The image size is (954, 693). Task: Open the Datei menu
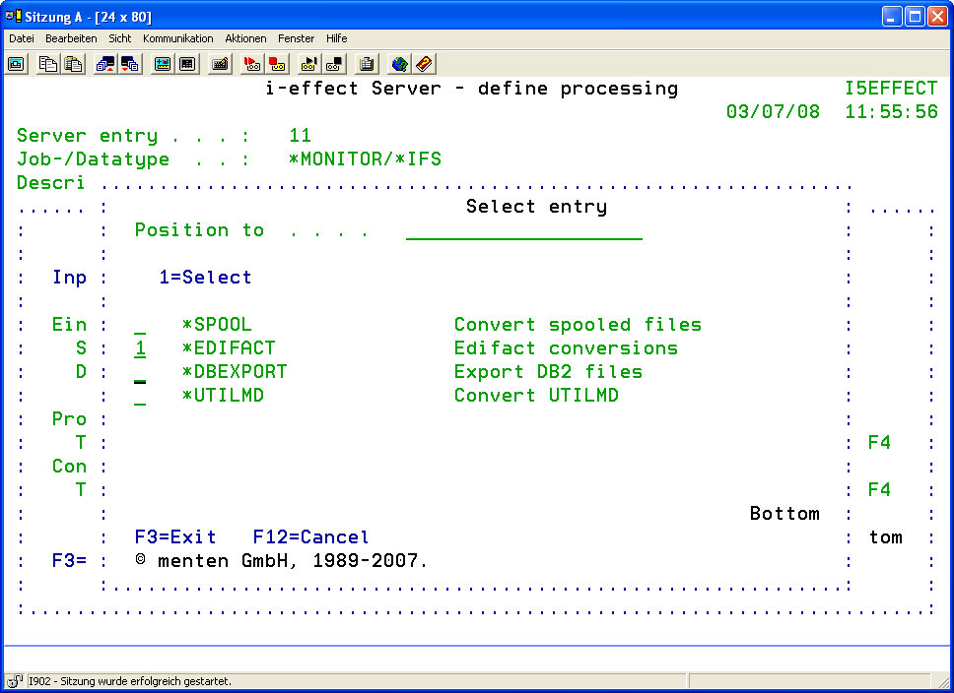[x=22, y=38]
